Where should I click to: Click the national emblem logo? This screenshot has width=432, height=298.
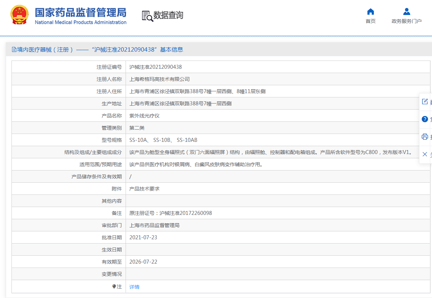coord(19,15)
